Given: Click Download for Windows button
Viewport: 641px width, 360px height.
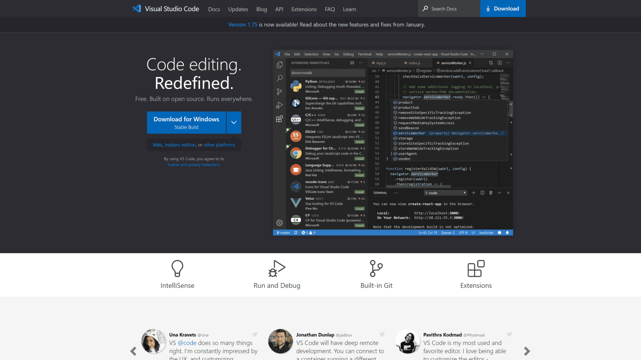Looking at the screenshot, I should [x=186, y=122].
